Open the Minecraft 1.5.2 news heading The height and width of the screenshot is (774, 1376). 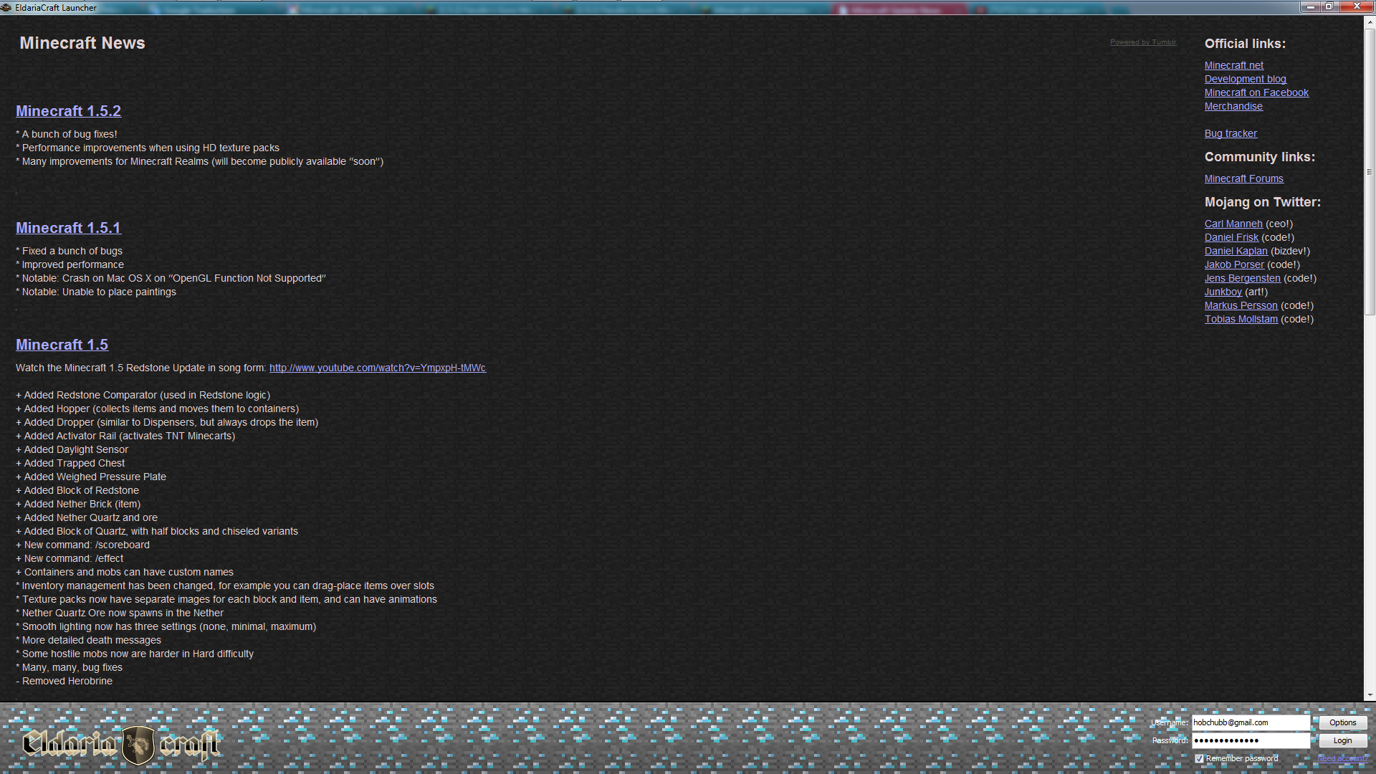69,111
